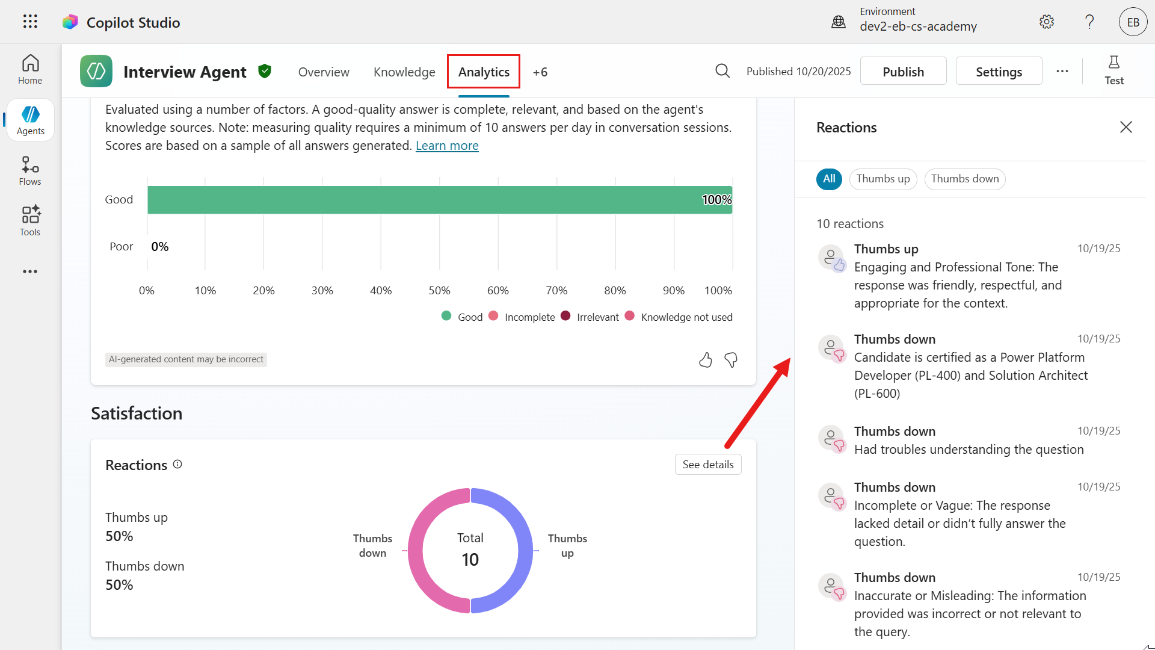1155x650 pixels.
Task: Expand the +6 hidden tabs menu
Action: tap(540, 72)
